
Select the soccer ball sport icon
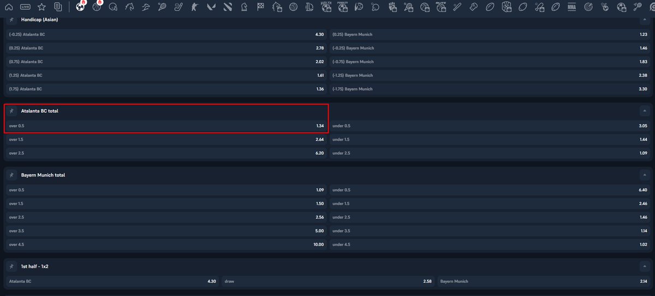(80, 7)
